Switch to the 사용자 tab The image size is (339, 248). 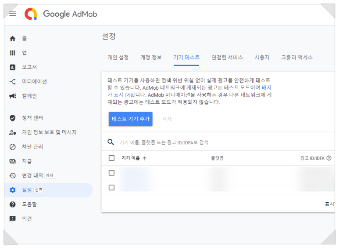(x=262, y=58)
